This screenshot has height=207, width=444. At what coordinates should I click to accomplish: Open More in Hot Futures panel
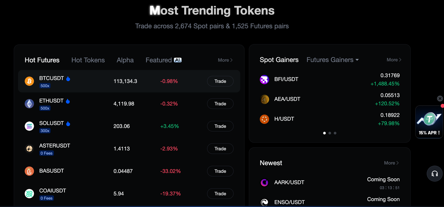tap(225, 60)
